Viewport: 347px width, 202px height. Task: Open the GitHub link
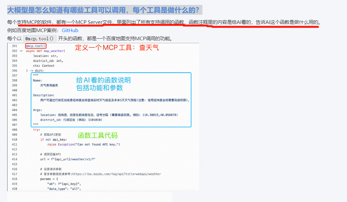70,30
